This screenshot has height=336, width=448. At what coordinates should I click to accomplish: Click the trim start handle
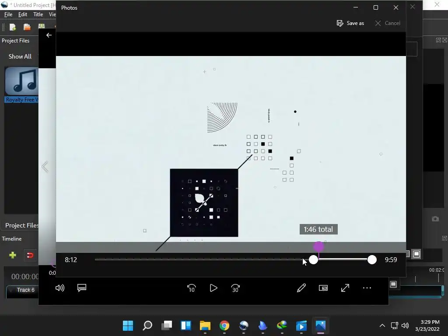coord(313,260)
